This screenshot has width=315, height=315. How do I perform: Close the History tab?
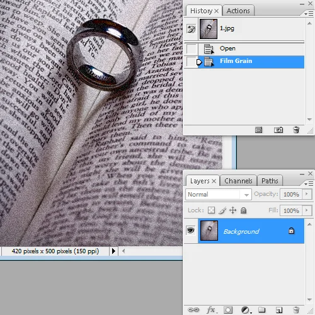click(217, 11)
